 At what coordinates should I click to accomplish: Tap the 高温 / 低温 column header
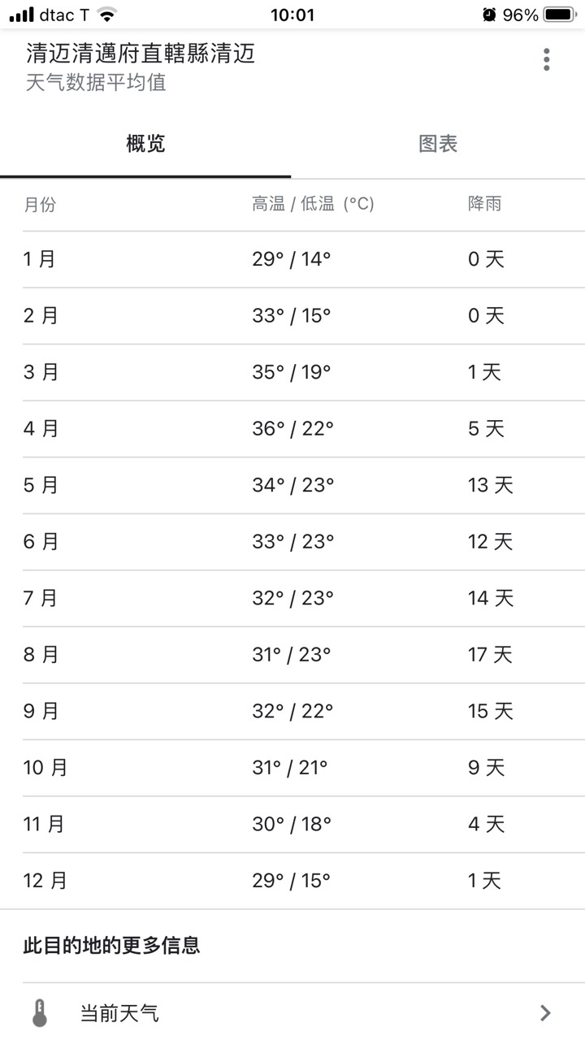tap(313, 204)
